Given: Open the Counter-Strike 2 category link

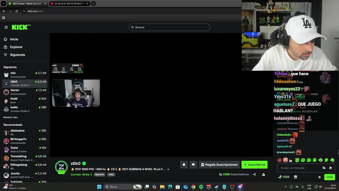Looking at the screenshot, I should pyautogui.click(x=81, y=175).
